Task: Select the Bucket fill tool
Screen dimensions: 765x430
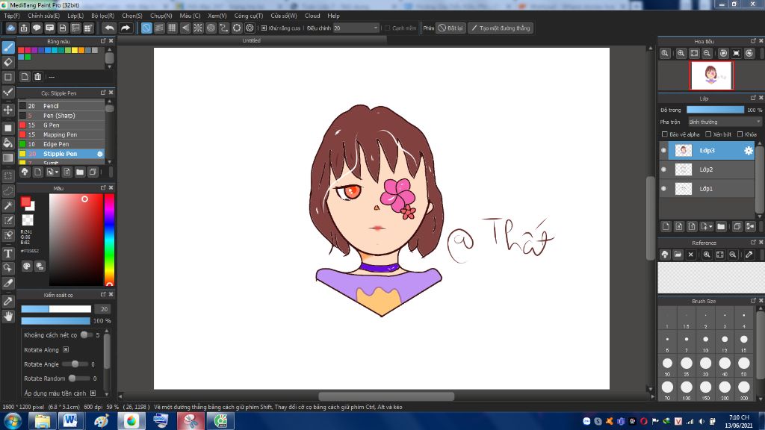Action: tap(8, 143)
